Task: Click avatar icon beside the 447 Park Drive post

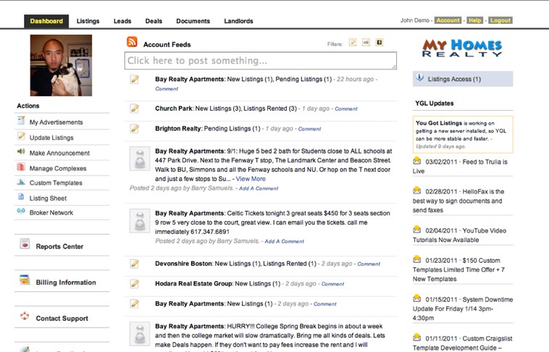Action: 140,159
